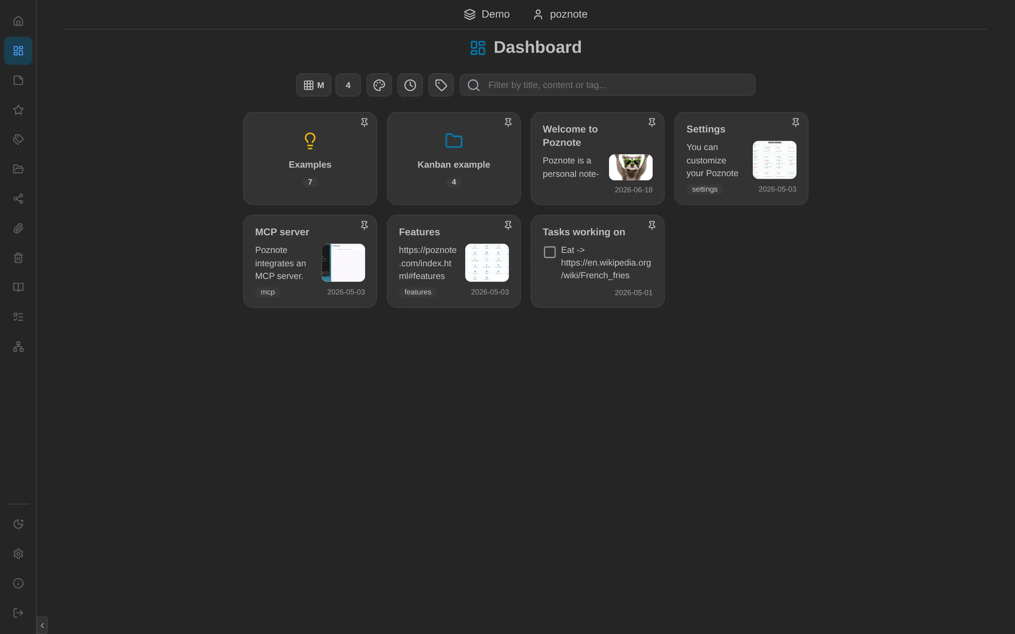Click the magnifier icon in the filter field
This screenshot has height=634, width=1015.
474,85
